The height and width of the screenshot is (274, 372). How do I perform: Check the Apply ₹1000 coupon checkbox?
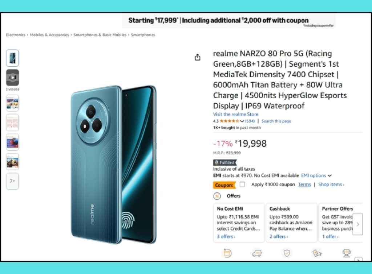[x=242, y=184]
